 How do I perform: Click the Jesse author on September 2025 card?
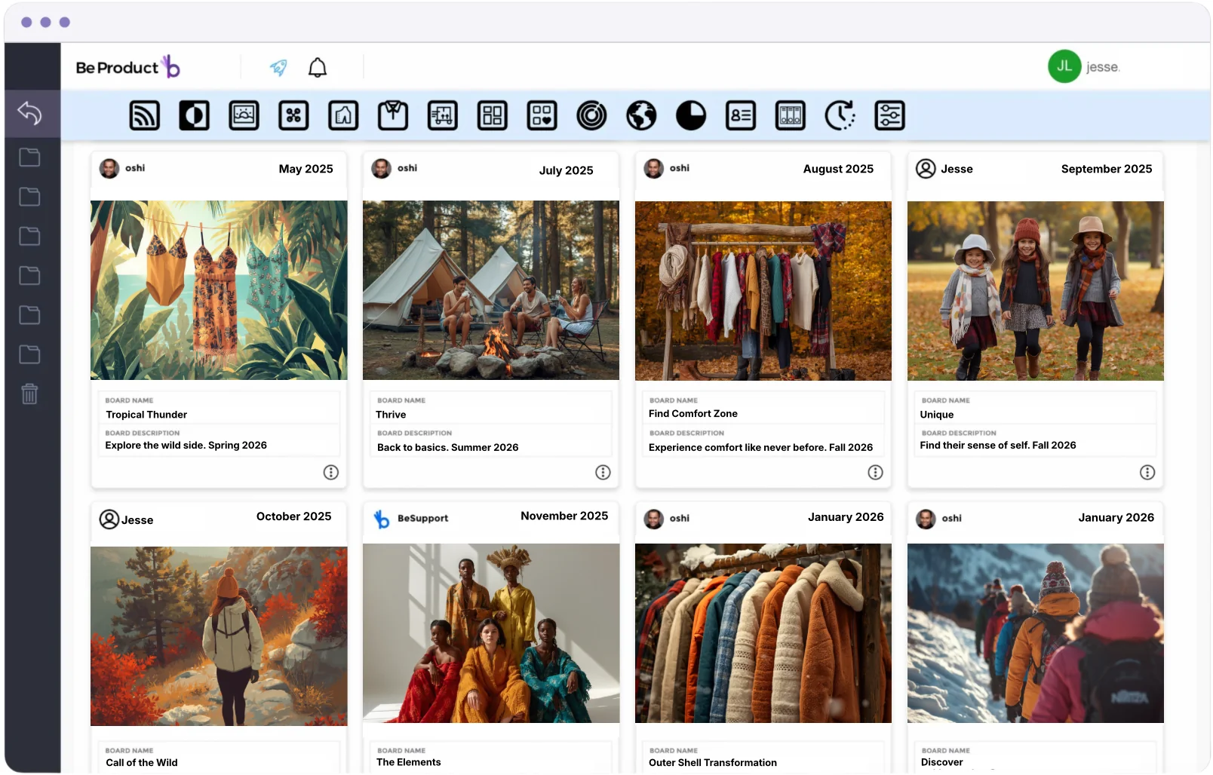pyautogui.click(x=944, y=169)
